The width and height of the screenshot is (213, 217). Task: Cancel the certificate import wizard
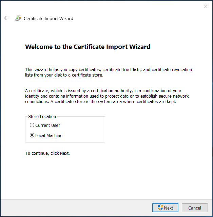(x=195, y=208)
